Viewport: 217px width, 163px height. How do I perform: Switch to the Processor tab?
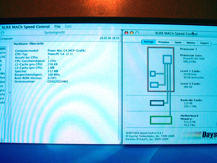[164, 42]
